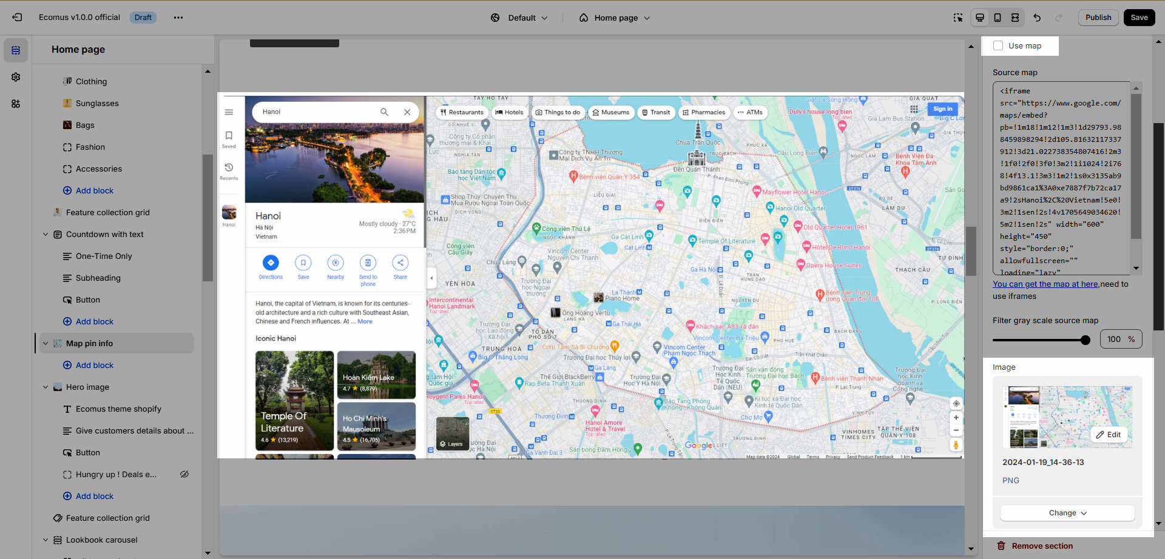Image resolution: width=1165 pixels, height=559 pixels.
Task: Switch to desktop preview icon
Action: click(x=980, y=18)
